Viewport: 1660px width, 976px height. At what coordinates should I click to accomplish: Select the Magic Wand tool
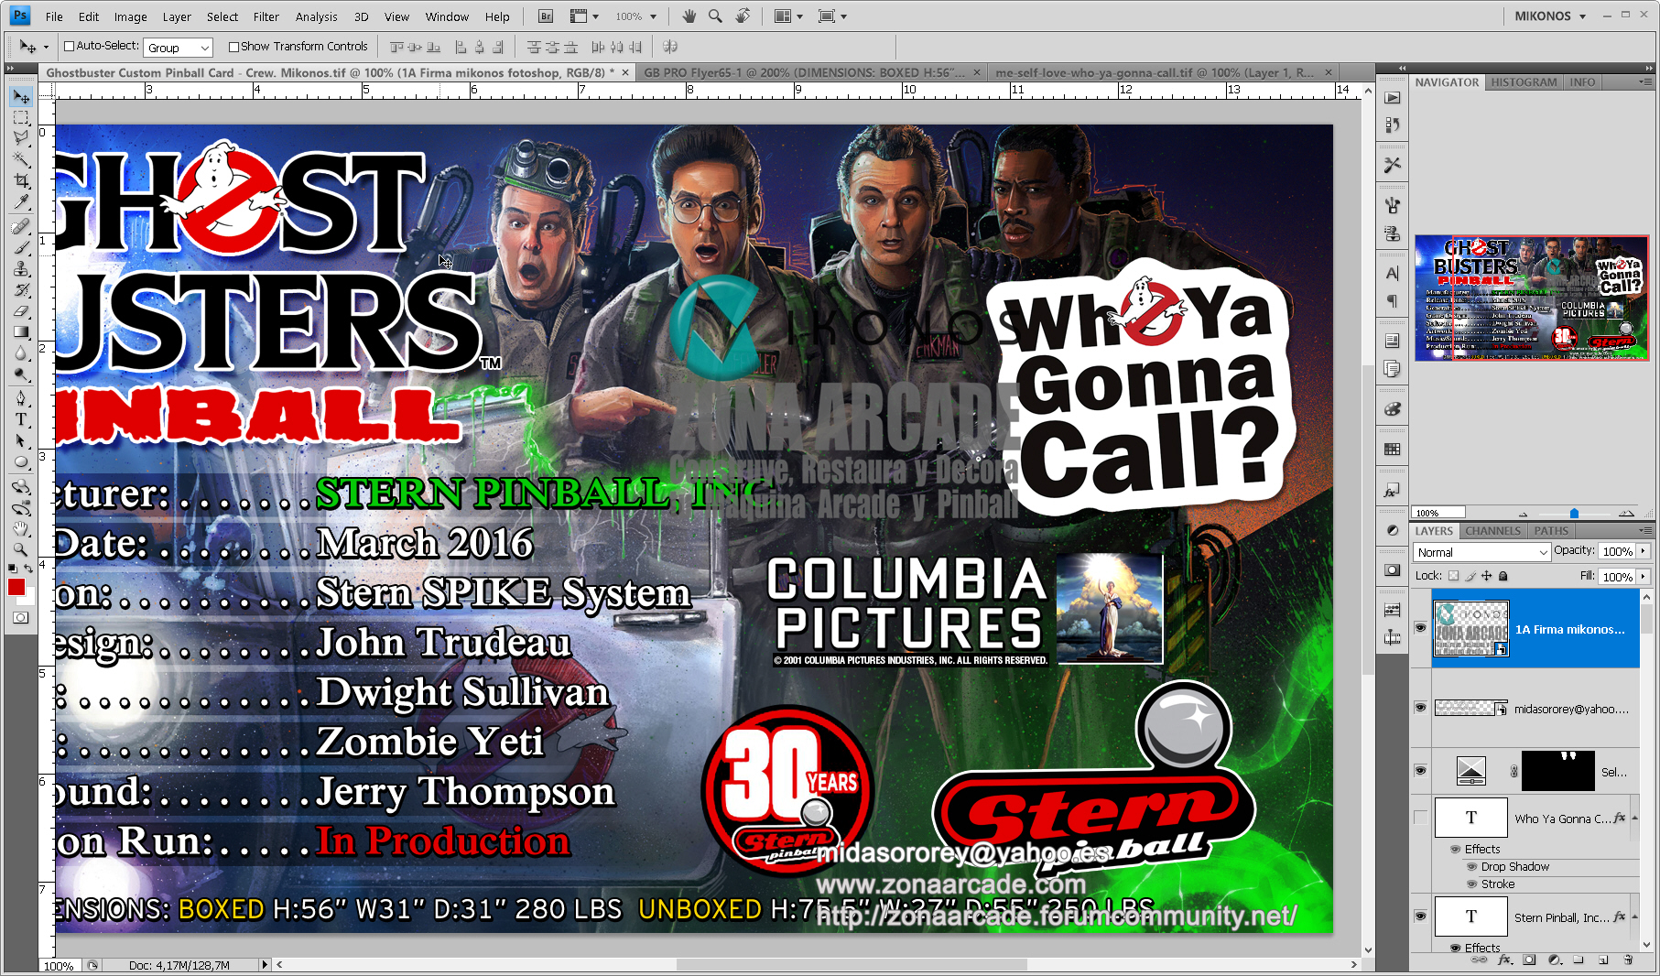coord(21,159)
